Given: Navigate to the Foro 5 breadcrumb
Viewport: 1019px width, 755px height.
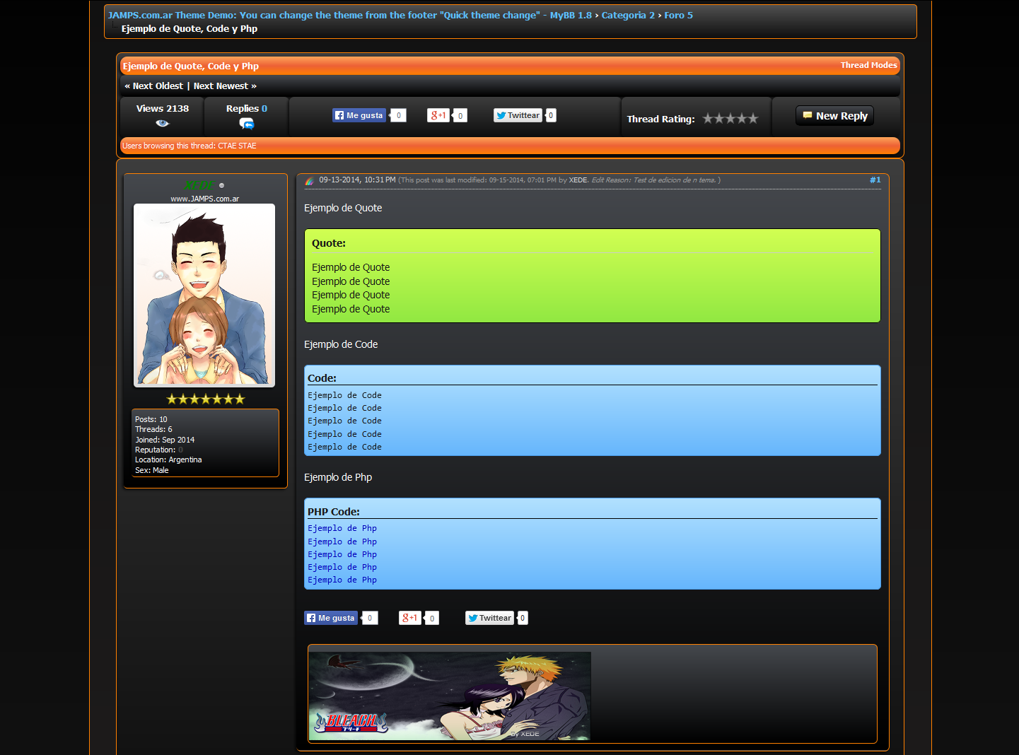Looking at the screenshot, I should [x=678, y=16].
